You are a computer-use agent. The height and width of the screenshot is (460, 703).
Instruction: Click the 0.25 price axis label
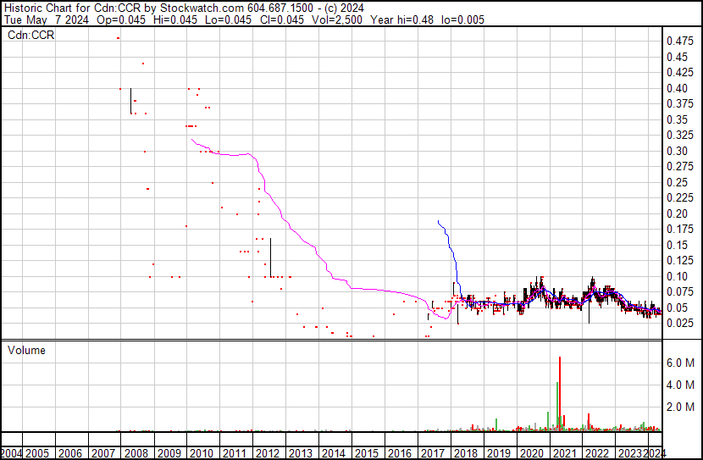pyautogui.click(x=677, y=182)
